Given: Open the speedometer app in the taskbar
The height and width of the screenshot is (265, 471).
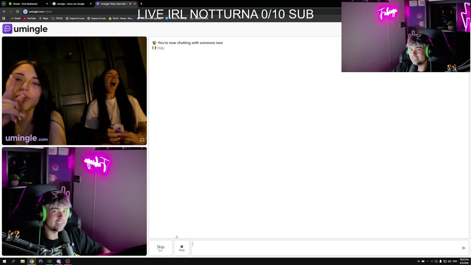Looking at the screenshot, I should pos(40,261).
